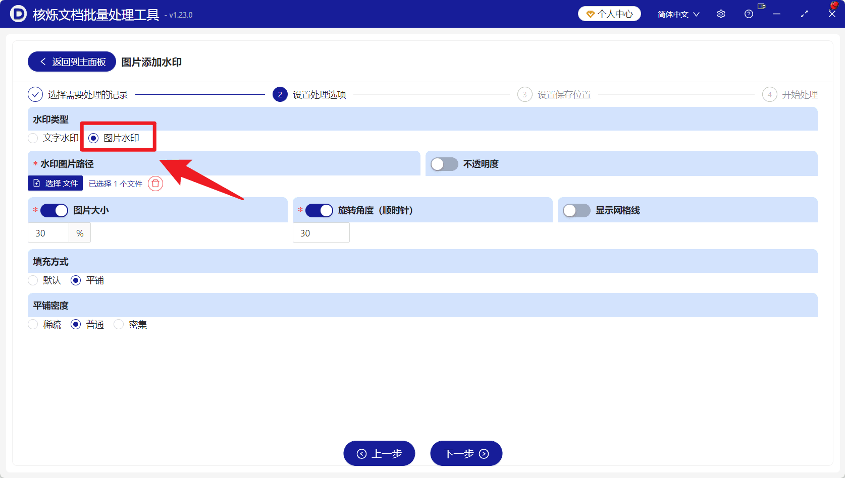Minimize the application window
The height and width of the screenshot is (478, 845).
[x=776, y=14]
